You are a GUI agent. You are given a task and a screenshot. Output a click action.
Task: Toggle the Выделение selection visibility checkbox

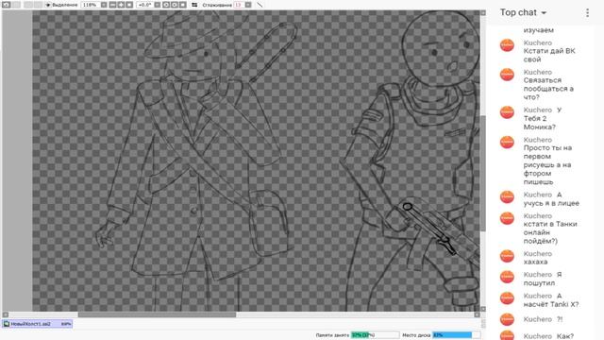point(48,5)
